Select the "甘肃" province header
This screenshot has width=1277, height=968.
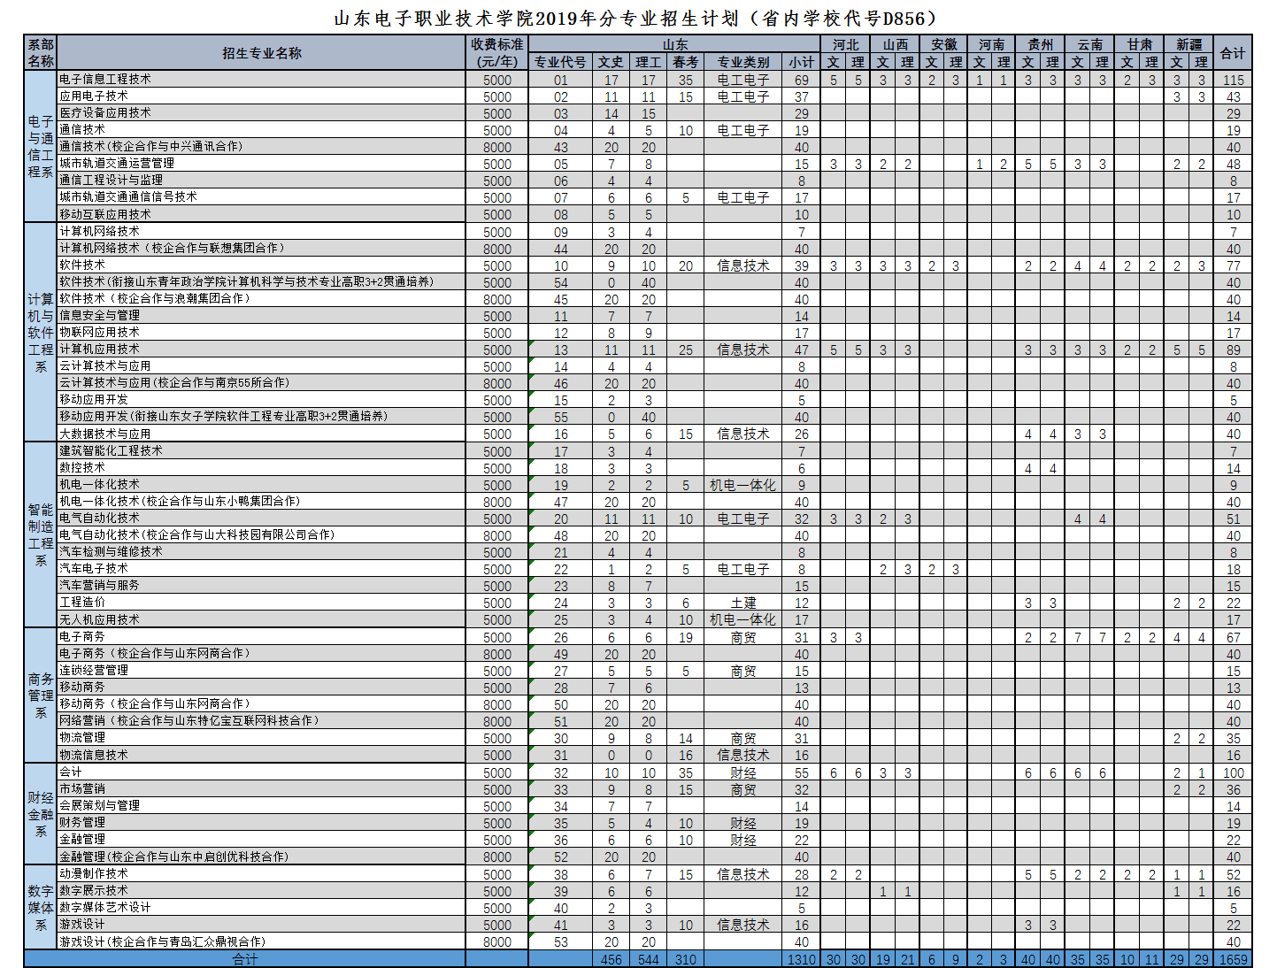click(x=1139, y=44)
